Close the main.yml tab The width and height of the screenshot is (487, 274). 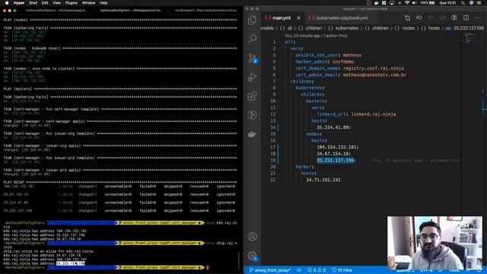coord(298,18)
